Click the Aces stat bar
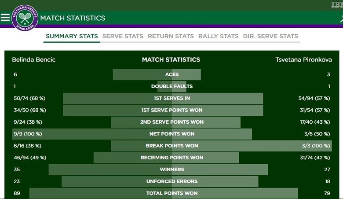Image resolution: width=343 pixels, height=199 pixels. pos(157,74)
